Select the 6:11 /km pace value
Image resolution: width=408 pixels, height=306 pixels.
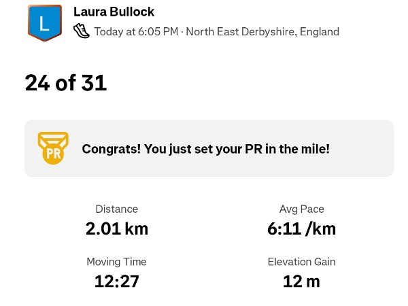(301, 228)
